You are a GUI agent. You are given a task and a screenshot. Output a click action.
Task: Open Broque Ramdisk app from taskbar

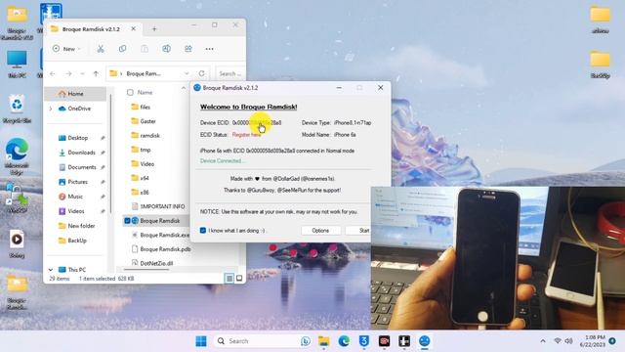click(425, 341)
